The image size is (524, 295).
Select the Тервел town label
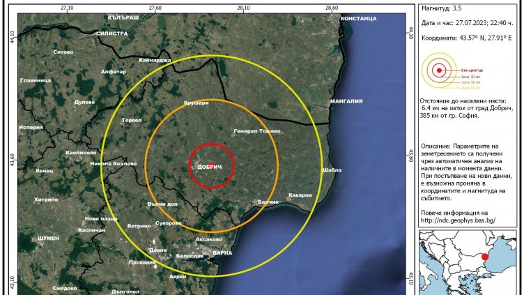(x=132, y=120)
